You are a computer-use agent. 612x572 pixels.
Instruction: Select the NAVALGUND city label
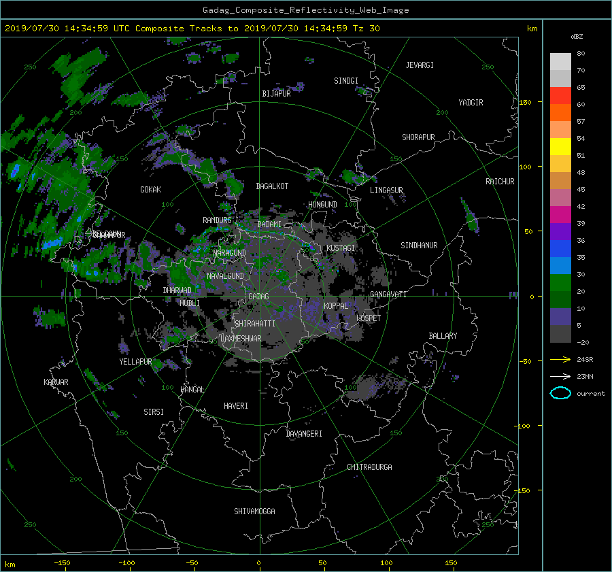(225, 276)
